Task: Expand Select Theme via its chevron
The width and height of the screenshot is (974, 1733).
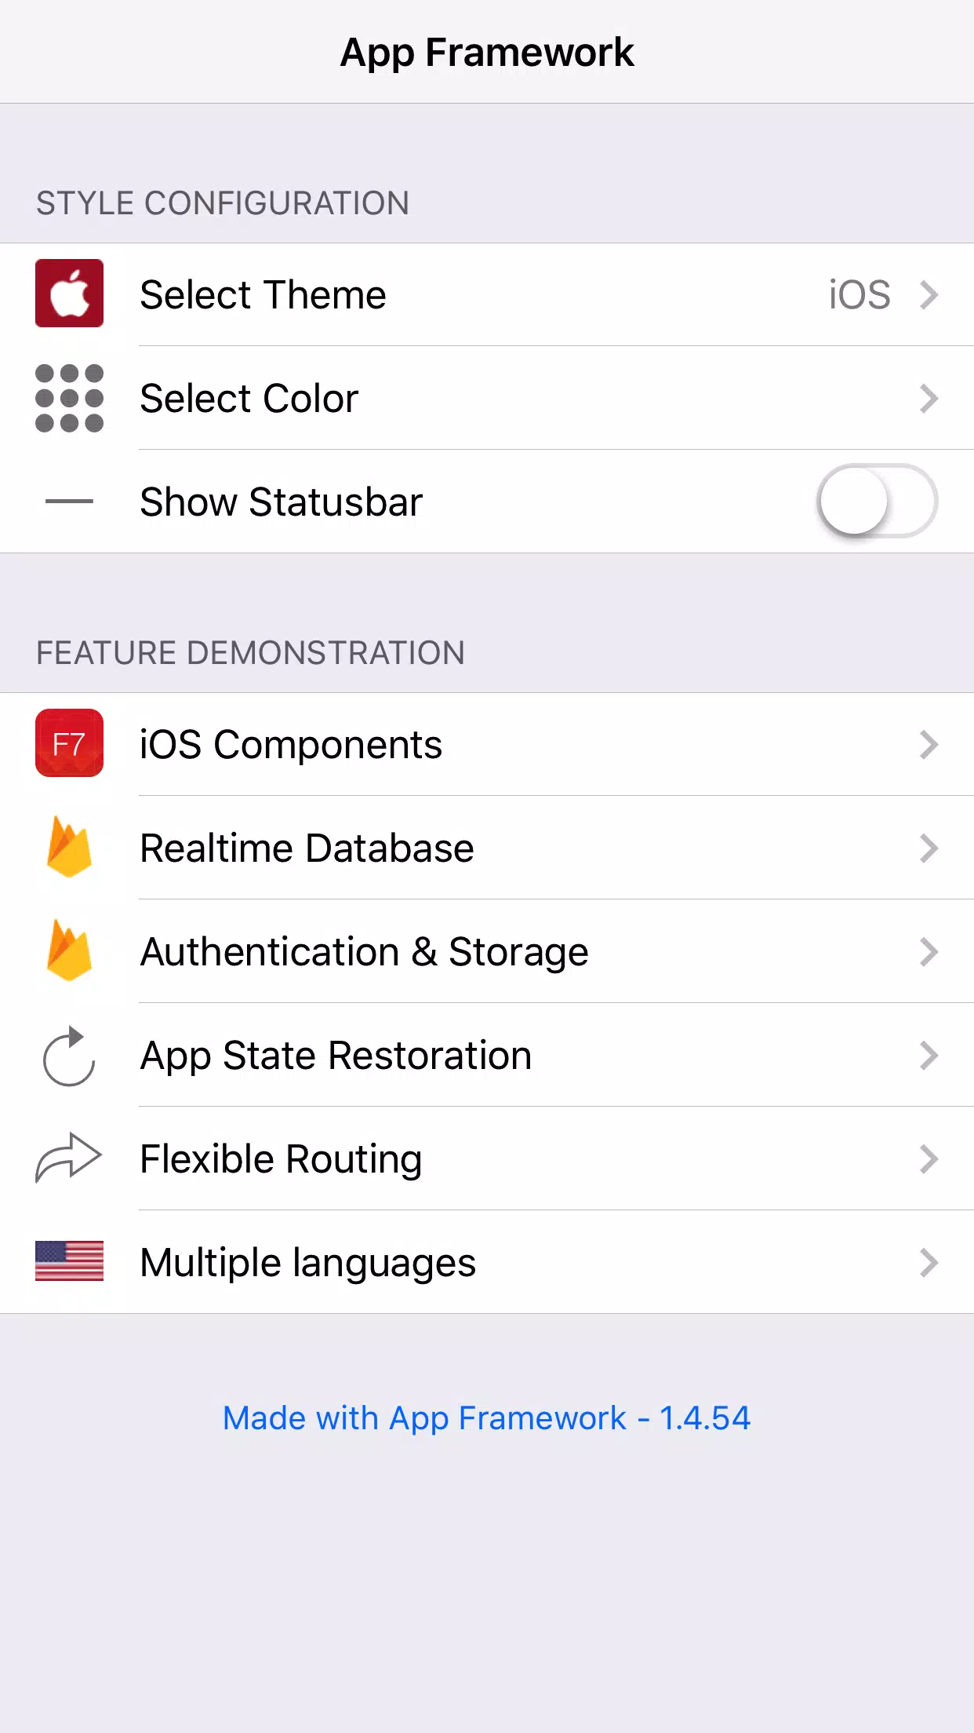Action: click(929, 295)
